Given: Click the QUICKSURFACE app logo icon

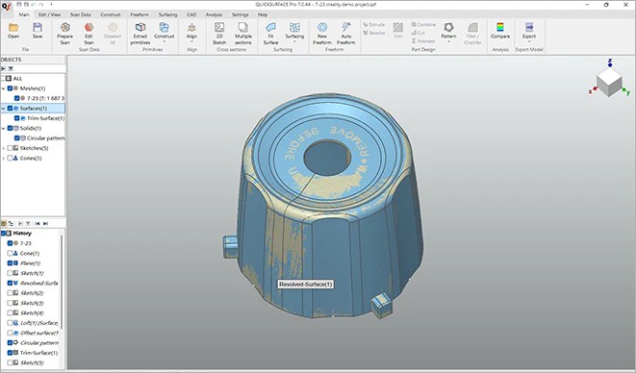Looking at the screenshot, I should point(6,7).
